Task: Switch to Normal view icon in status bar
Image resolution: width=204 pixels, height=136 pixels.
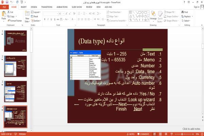Action: pyautogui.click(x=155, y=134)
